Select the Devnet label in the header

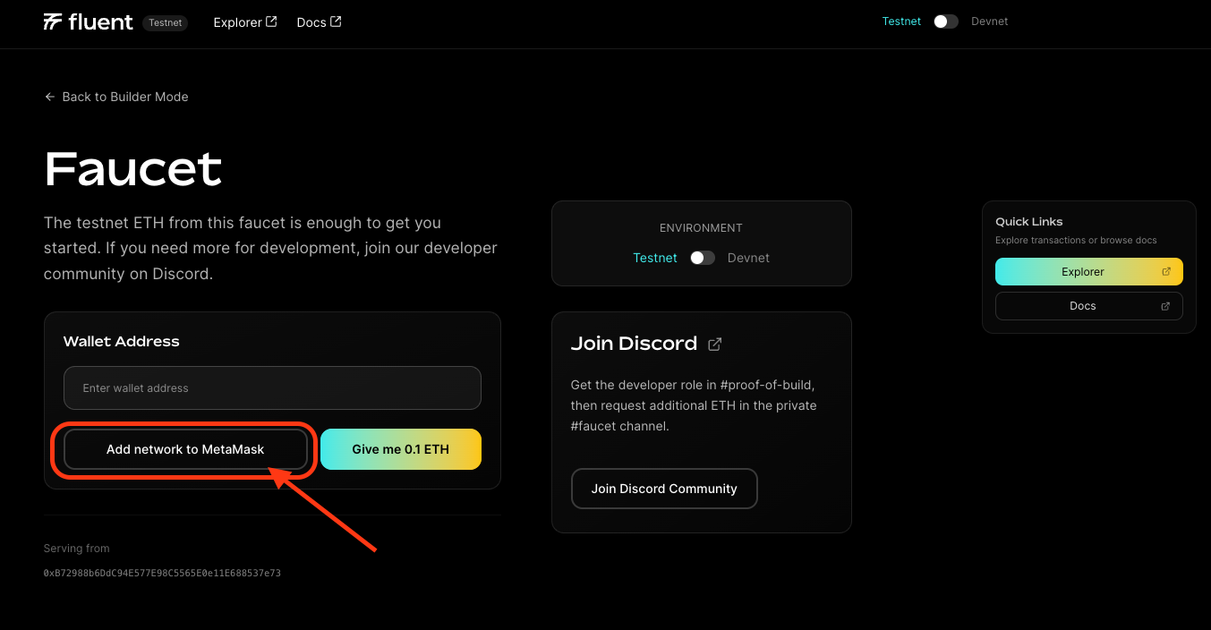coord(989,21)
